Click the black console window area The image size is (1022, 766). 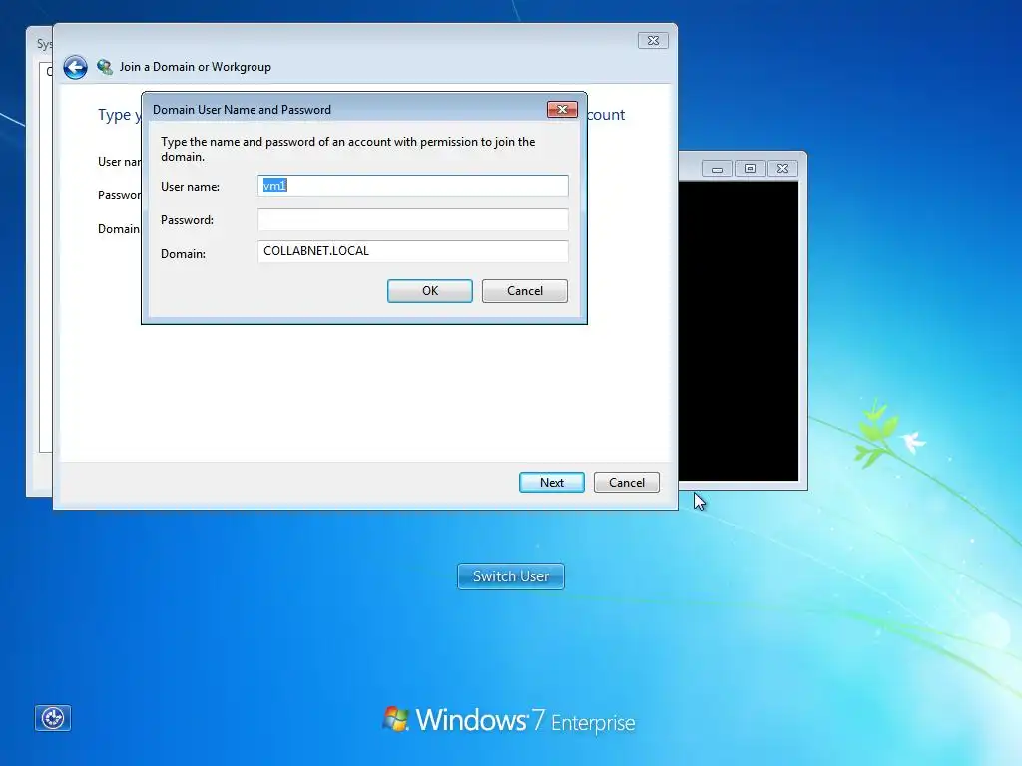pos(738,331)
